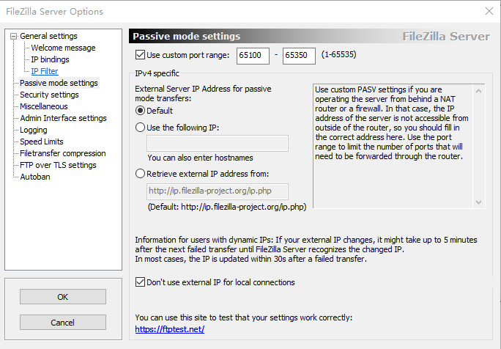Image resolution: width=501 pixels, height=349 pixels.
Task: Click the starting port field showing 65100
Action: point(253,56)
